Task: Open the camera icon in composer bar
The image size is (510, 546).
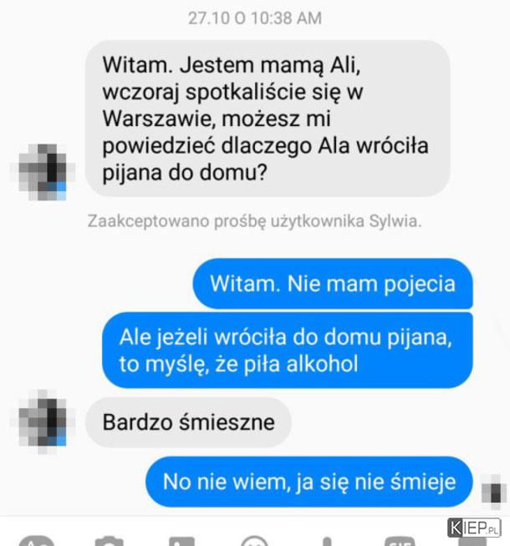Action: tap(110, 542)
